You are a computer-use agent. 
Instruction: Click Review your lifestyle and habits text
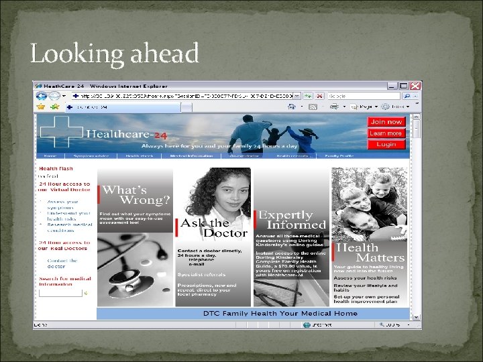click(x=366, y=288)
